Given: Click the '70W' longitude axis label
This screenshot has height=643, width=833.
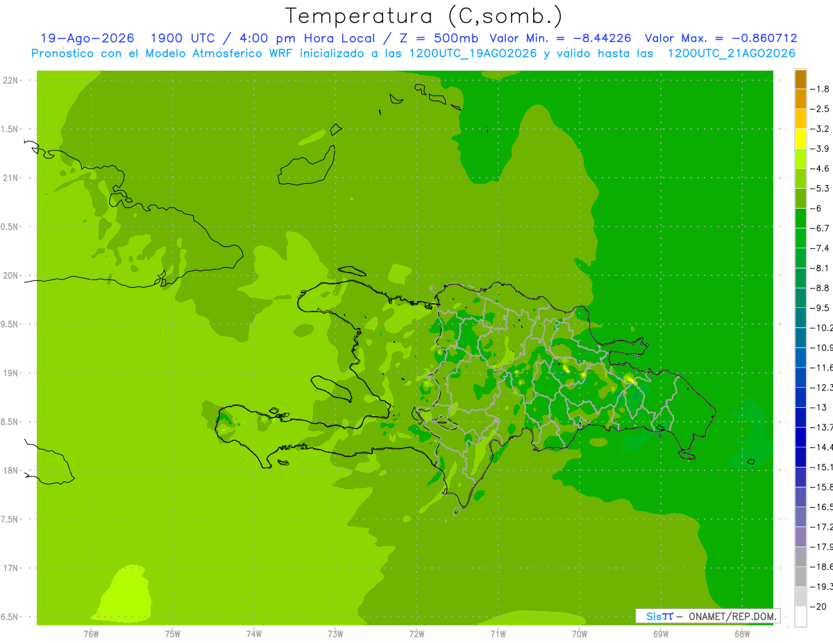Looking at the screenshot, I should click(x=579, y=634).
